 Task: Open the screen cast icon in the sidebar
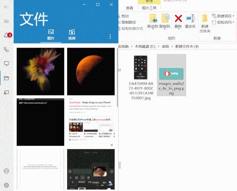(6, 93)
